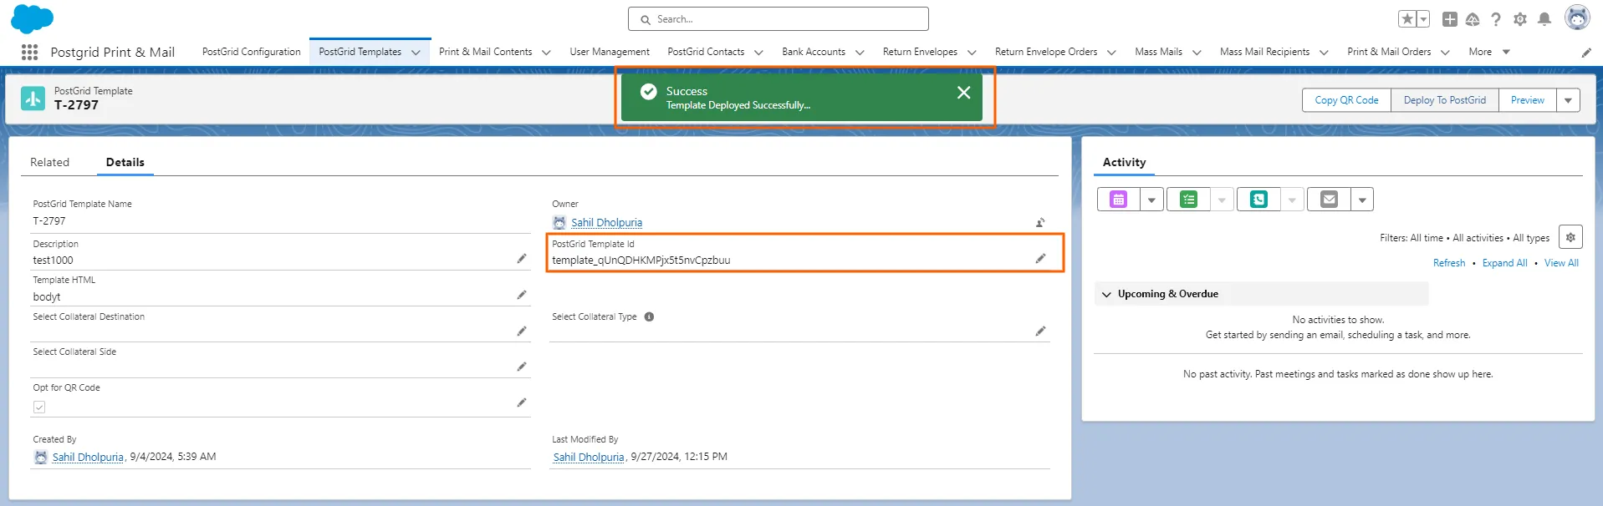1603x506 pixels.
Task: Open the Setup gear icon
Action: point(1520,19)
